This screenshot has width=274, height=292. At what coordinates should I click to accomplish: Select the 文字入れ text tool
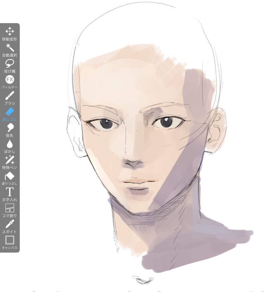[10, 194]
